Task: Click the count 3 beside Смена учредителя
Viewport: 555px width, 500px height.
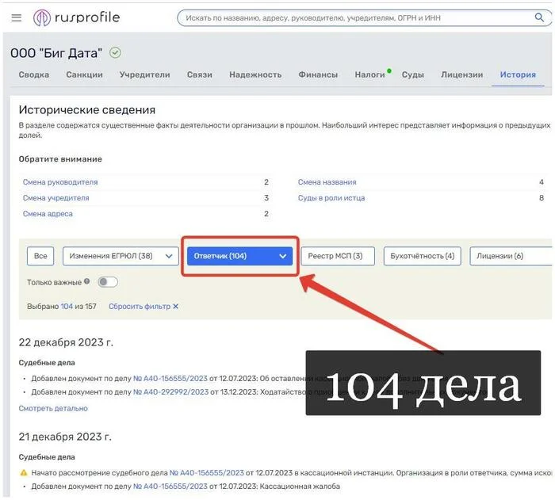Action: tap(266, 198)
